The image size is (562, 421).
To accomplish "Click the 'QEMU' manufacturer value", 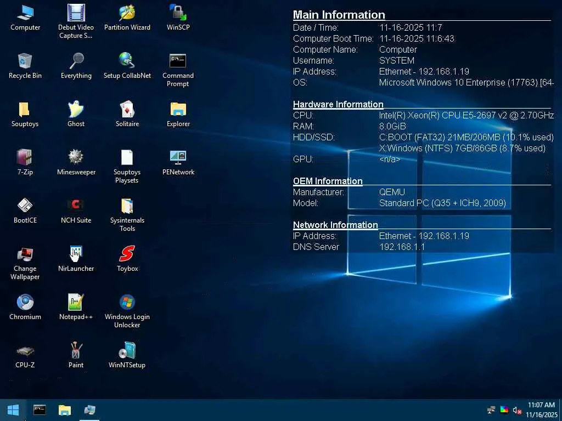I will point(392,192).
